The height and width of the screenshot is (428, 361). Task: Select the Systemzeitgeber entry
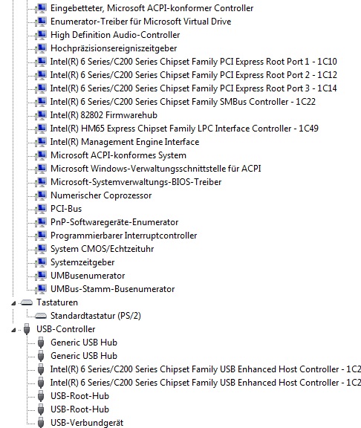(82, 262)
